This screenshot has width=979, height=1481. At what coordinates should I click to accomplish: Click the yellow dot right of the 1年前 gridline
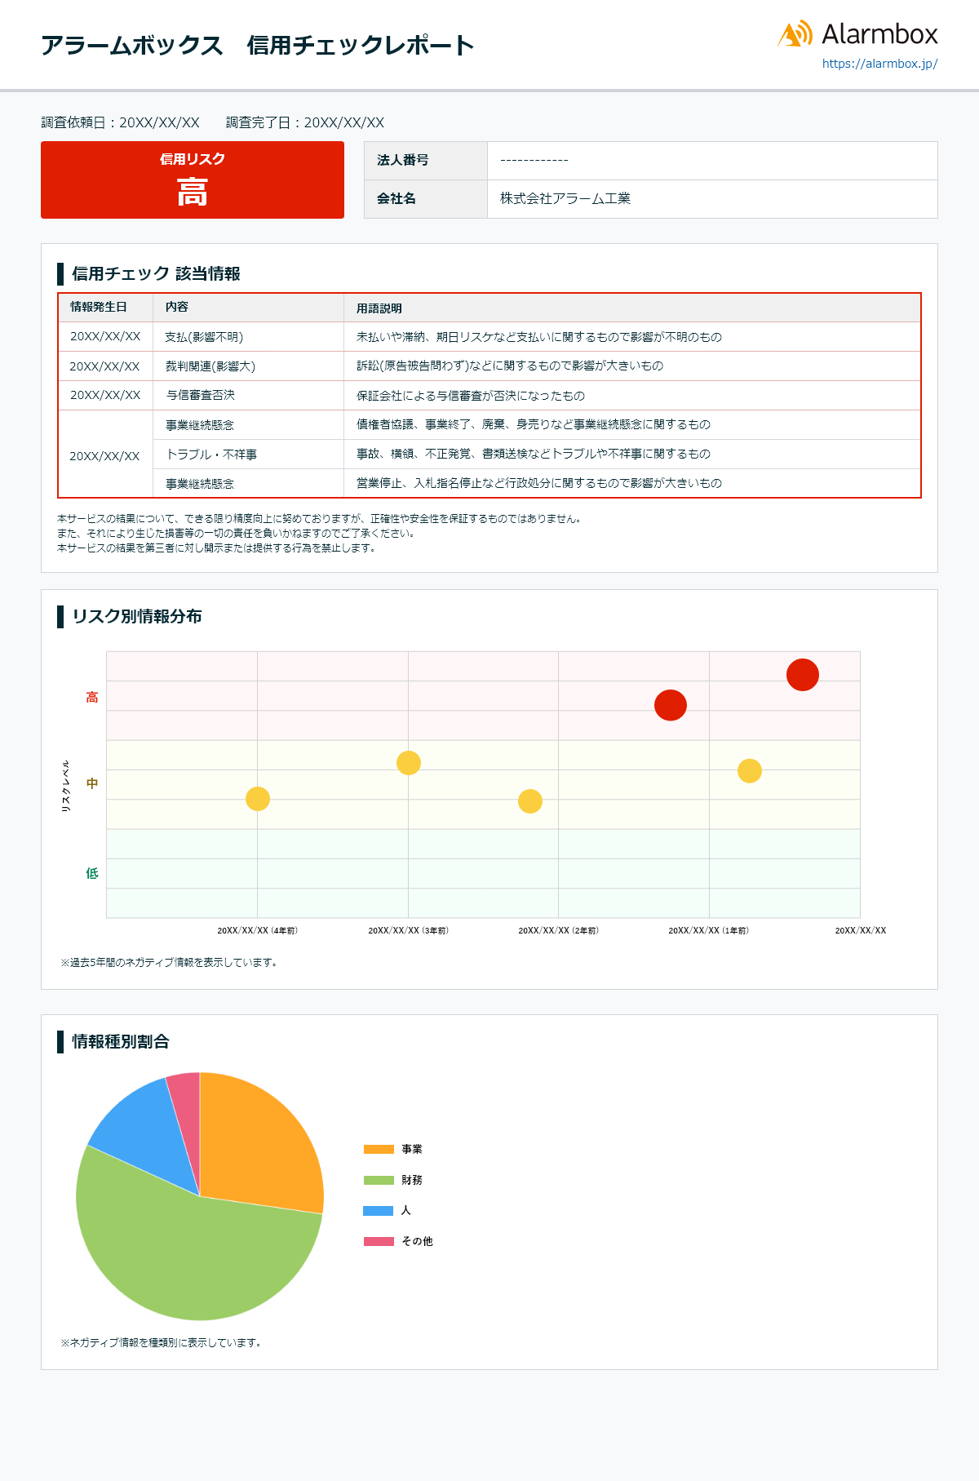[750, 771]
